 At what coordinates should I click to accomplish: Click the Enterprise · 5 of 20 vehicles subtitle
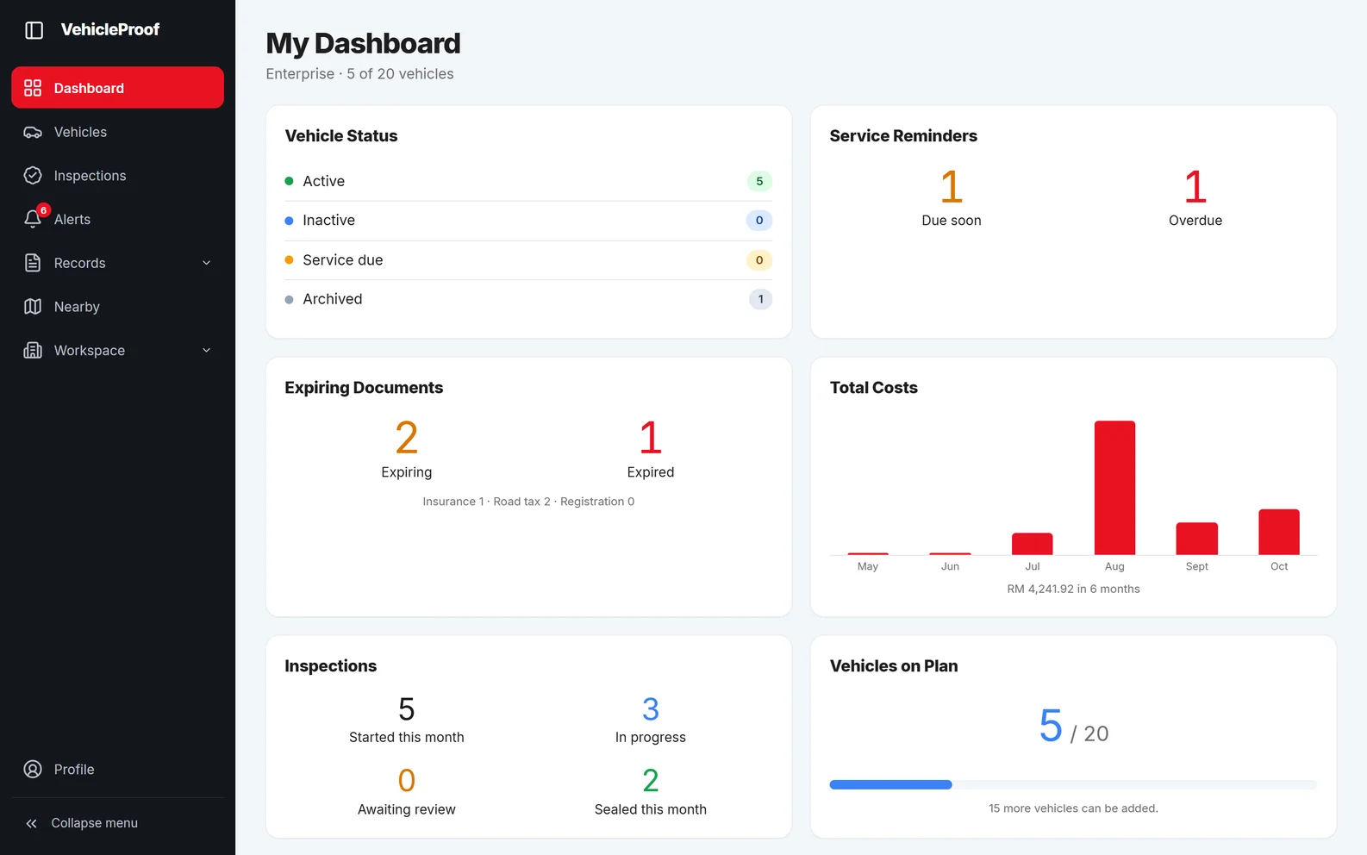tap(359, 74)
